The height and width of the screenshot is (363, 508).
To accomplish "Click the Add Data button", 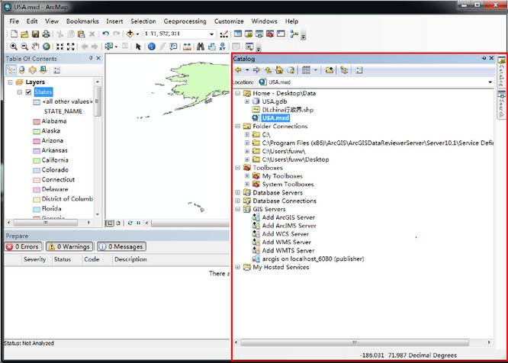I will pos(130,34).
